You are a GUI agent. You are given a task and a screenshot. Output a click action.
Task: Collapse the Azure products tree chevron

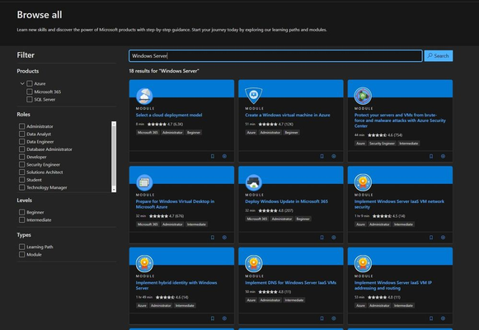[x=22, y=83]
